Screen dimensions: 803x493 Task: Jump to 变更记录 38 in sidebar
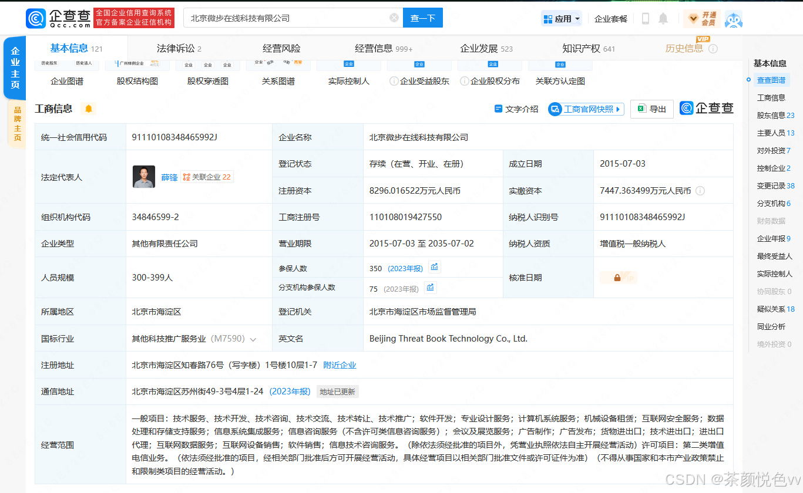point(776,186)
